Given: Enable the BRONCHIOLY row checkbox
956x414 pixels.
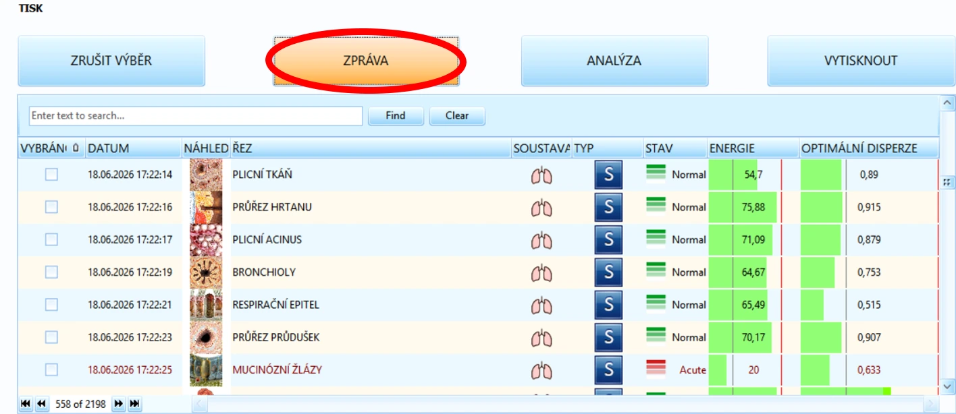Looking at the screenshot, I should tap(51, 272).
